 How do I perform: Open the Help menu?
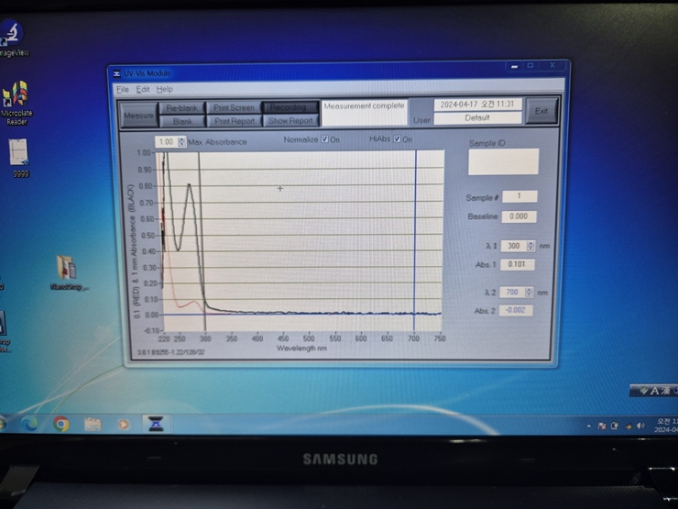pyautogui.click(x=164, y=90)
